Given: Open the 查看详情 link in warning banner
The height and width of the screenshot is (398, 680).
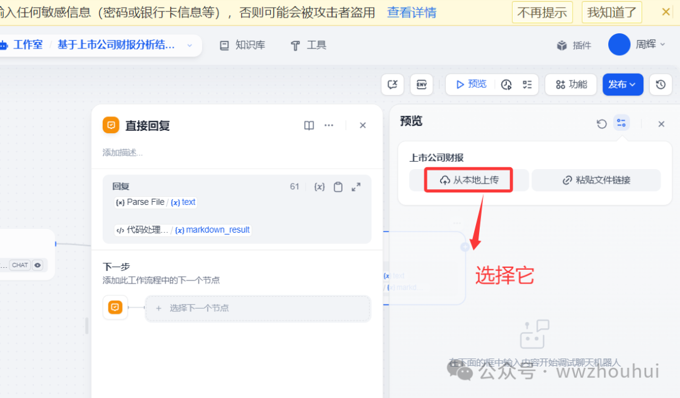Looking at the screenshot, I should click(411, 13).
